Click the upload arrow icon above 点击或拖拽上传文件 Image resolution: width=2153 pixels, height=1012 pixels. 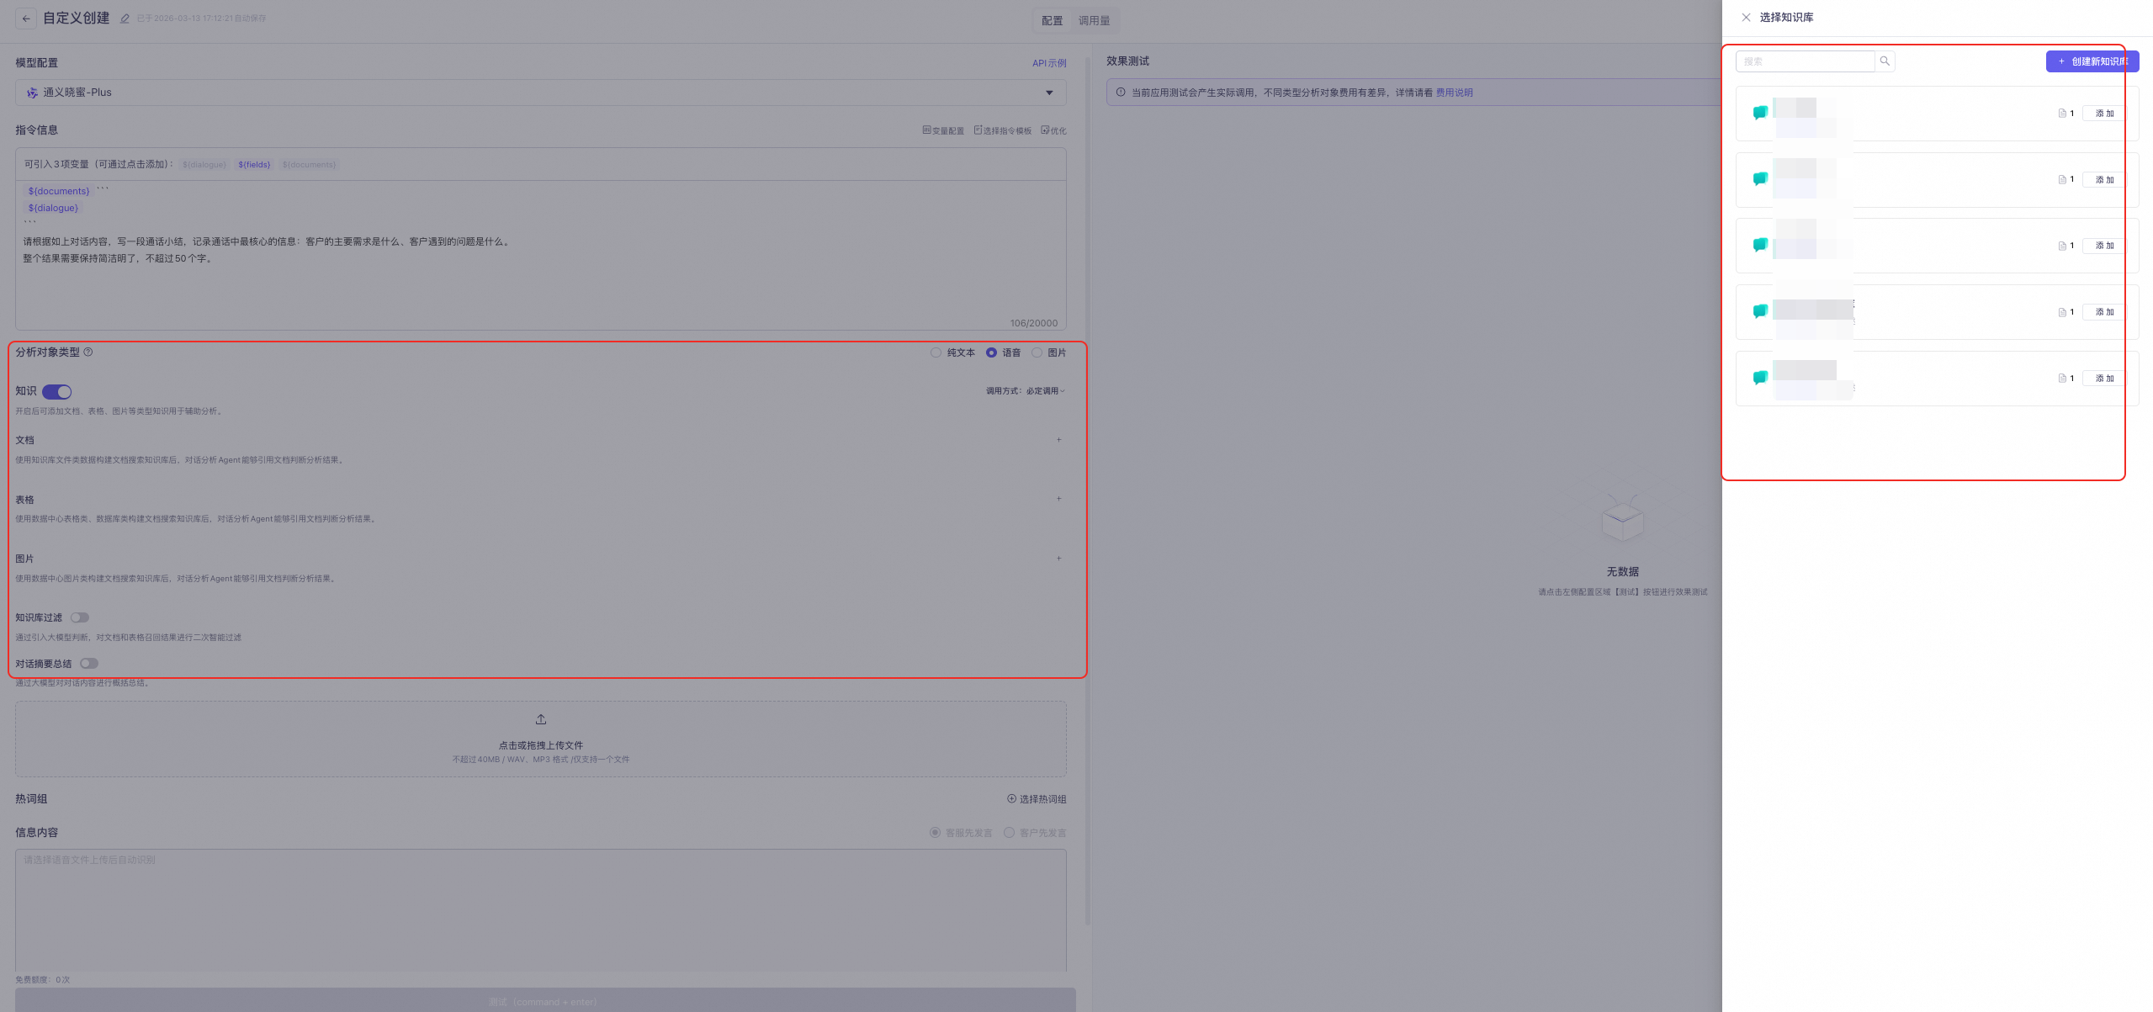coord(541,719)
